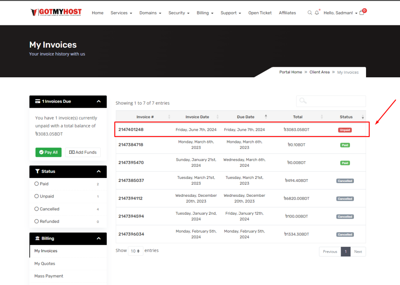Open the shopping cart icon

[362, 13]
